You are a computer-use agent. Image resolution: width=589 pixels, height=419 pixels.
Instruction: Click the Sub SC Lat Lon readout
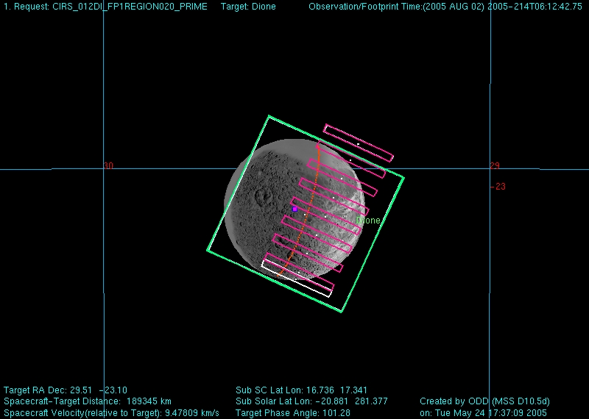pyautogui.click(x=301, y=390)
